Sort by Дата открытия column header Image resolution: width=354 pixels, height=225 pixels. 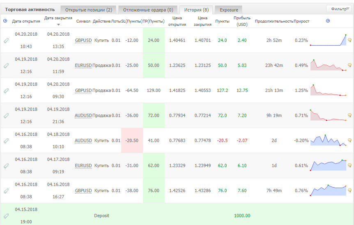click(x=26, y=21)
